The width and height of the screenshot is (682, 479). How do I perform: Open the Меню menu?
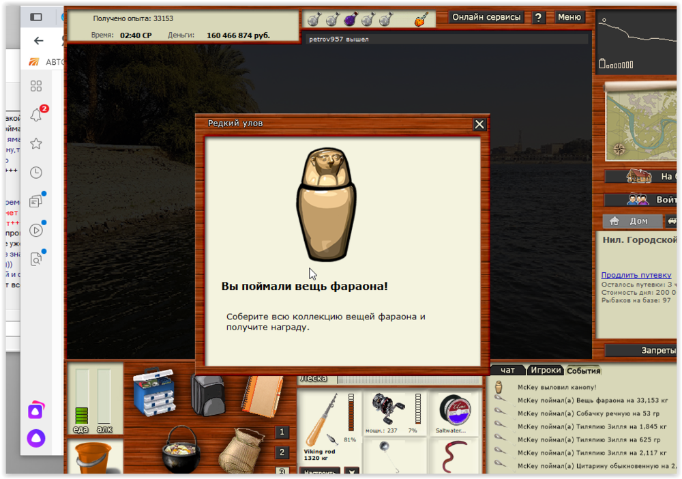(x=569, y=17)
